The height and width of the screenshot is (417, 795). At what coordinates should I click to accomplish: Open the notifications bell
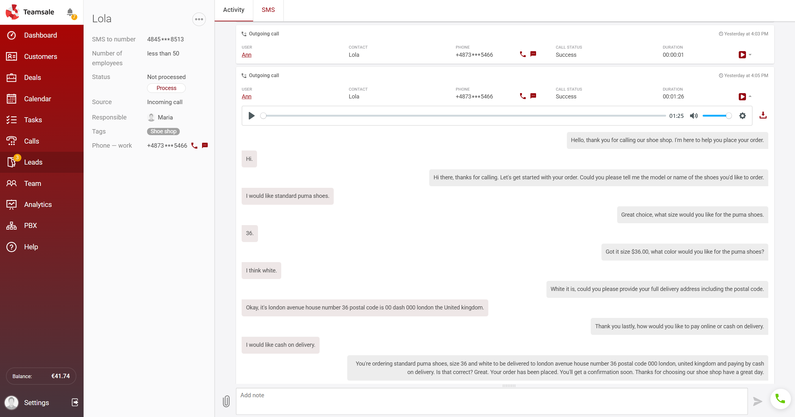tap(70, 12)
